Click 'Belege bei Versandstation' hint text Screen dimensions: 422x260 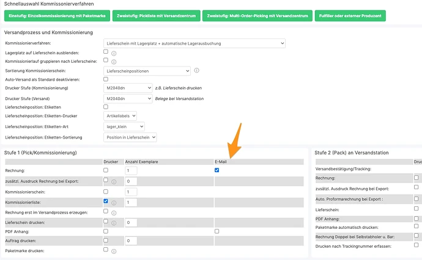click(x=179, y=99)
